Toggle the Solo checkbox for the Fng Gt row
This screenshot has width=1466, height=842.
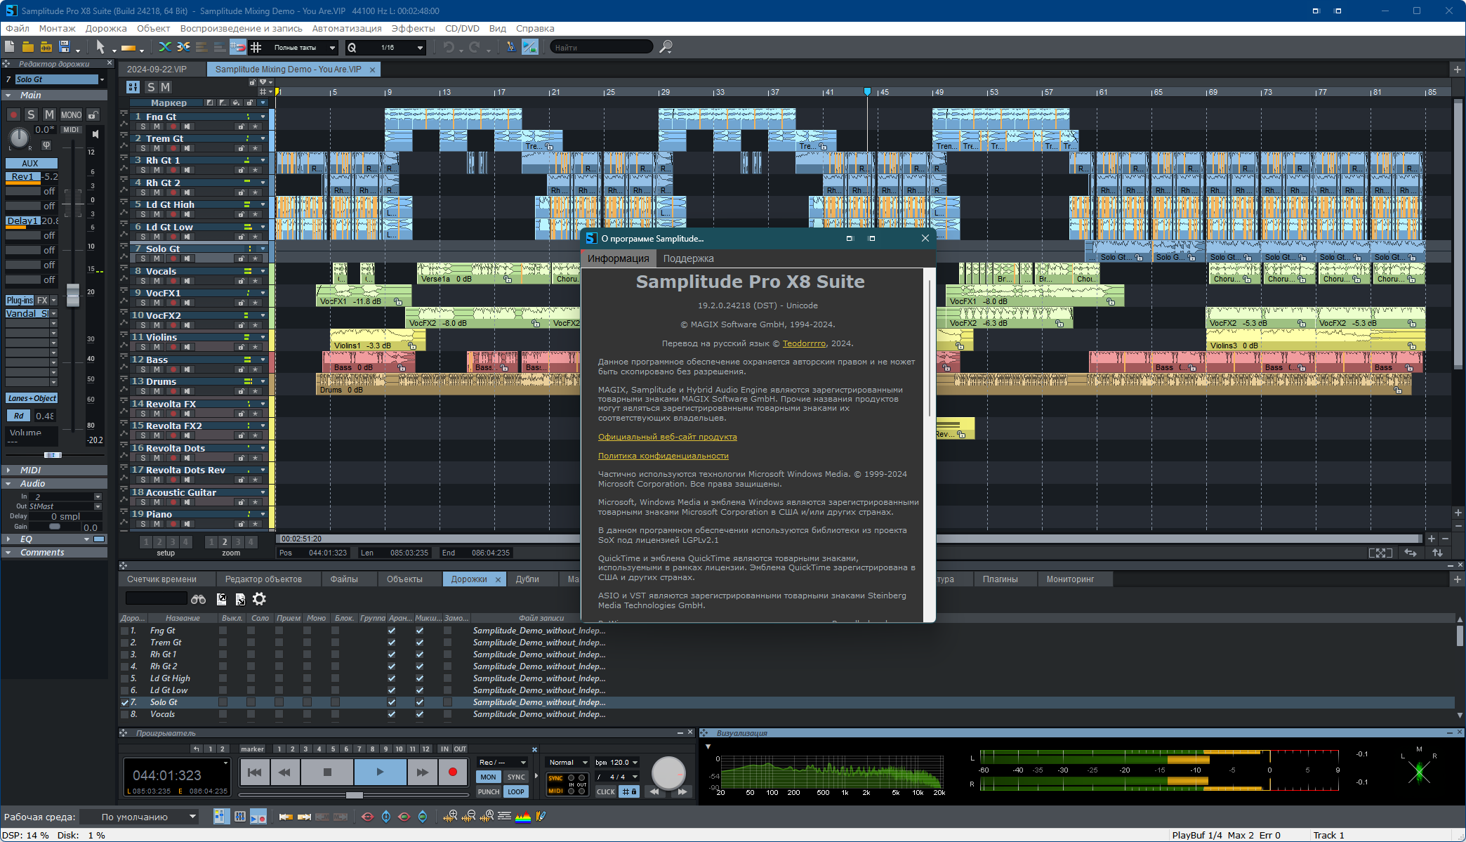[251, 631]
